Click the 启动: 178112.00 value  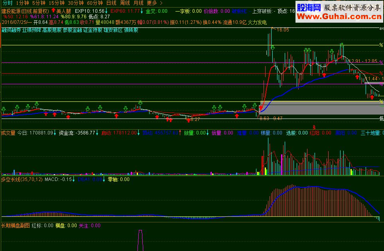(119, 133)
